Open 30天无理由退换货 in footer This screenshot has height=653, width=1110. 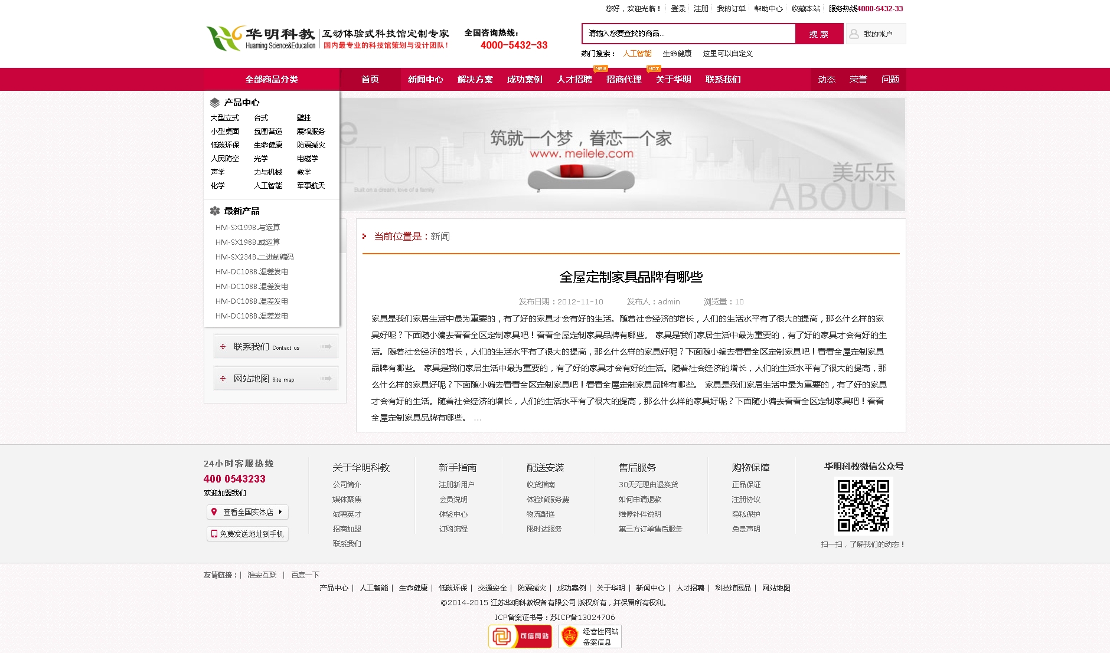[648, 485]
